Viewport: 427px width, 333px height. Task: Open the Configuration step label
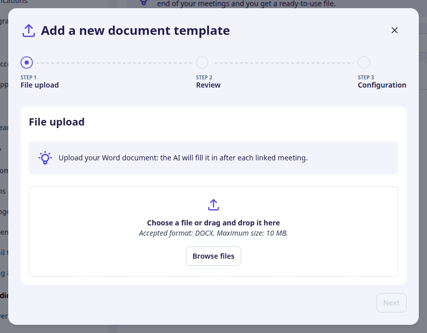pos(382,85)
